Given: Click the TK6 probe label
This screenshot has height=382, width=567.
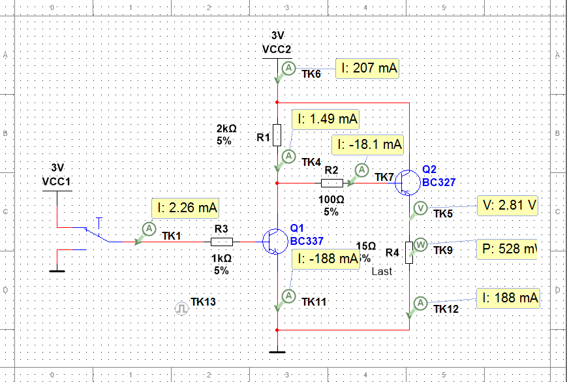Looking at the screenshot, I should [312, 74].
